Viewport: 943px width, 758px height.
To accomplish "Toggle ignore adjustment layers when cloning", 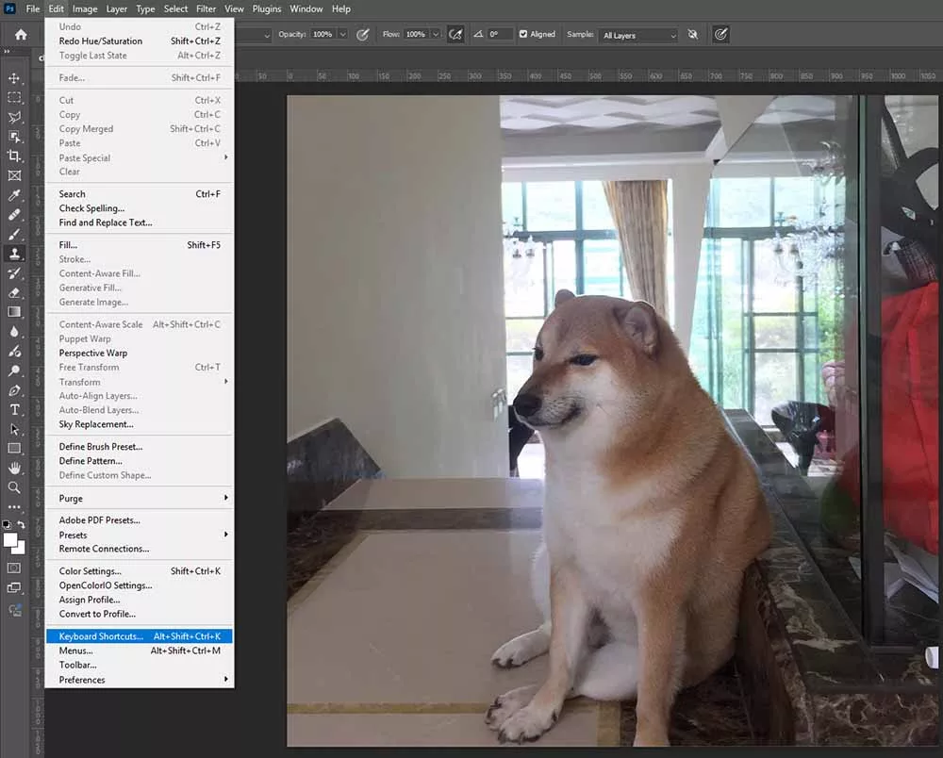I will 693,34.
